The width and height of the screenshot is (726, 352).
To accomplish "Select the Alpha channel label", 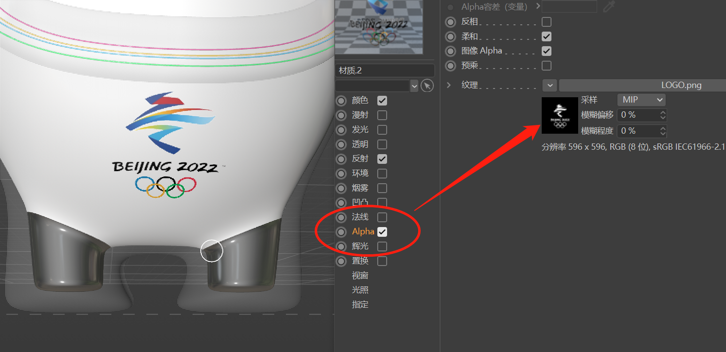I will pos(363,231).
